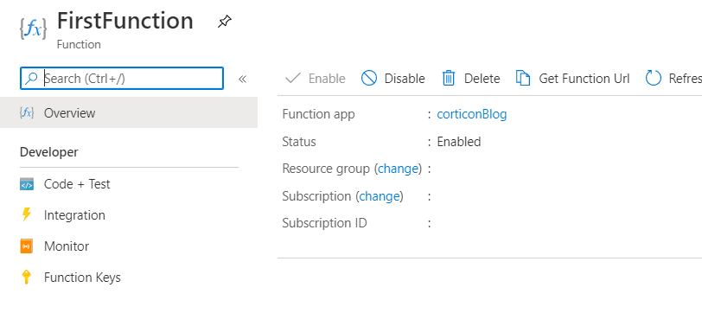
Task: Click change link for Resource group
Action: coord(398,169)
